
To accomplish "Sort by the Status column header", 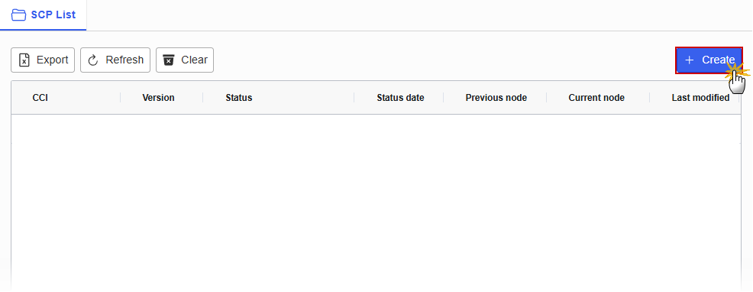I will pos(239,98).
